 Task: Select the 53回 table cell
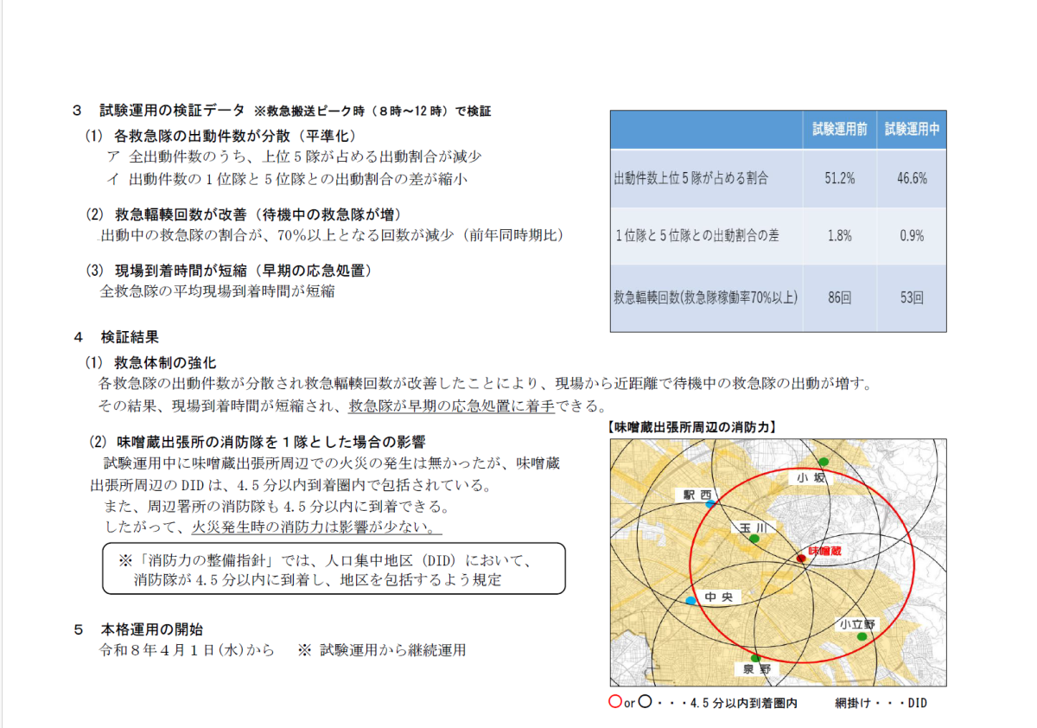click(x=912, y=298)
